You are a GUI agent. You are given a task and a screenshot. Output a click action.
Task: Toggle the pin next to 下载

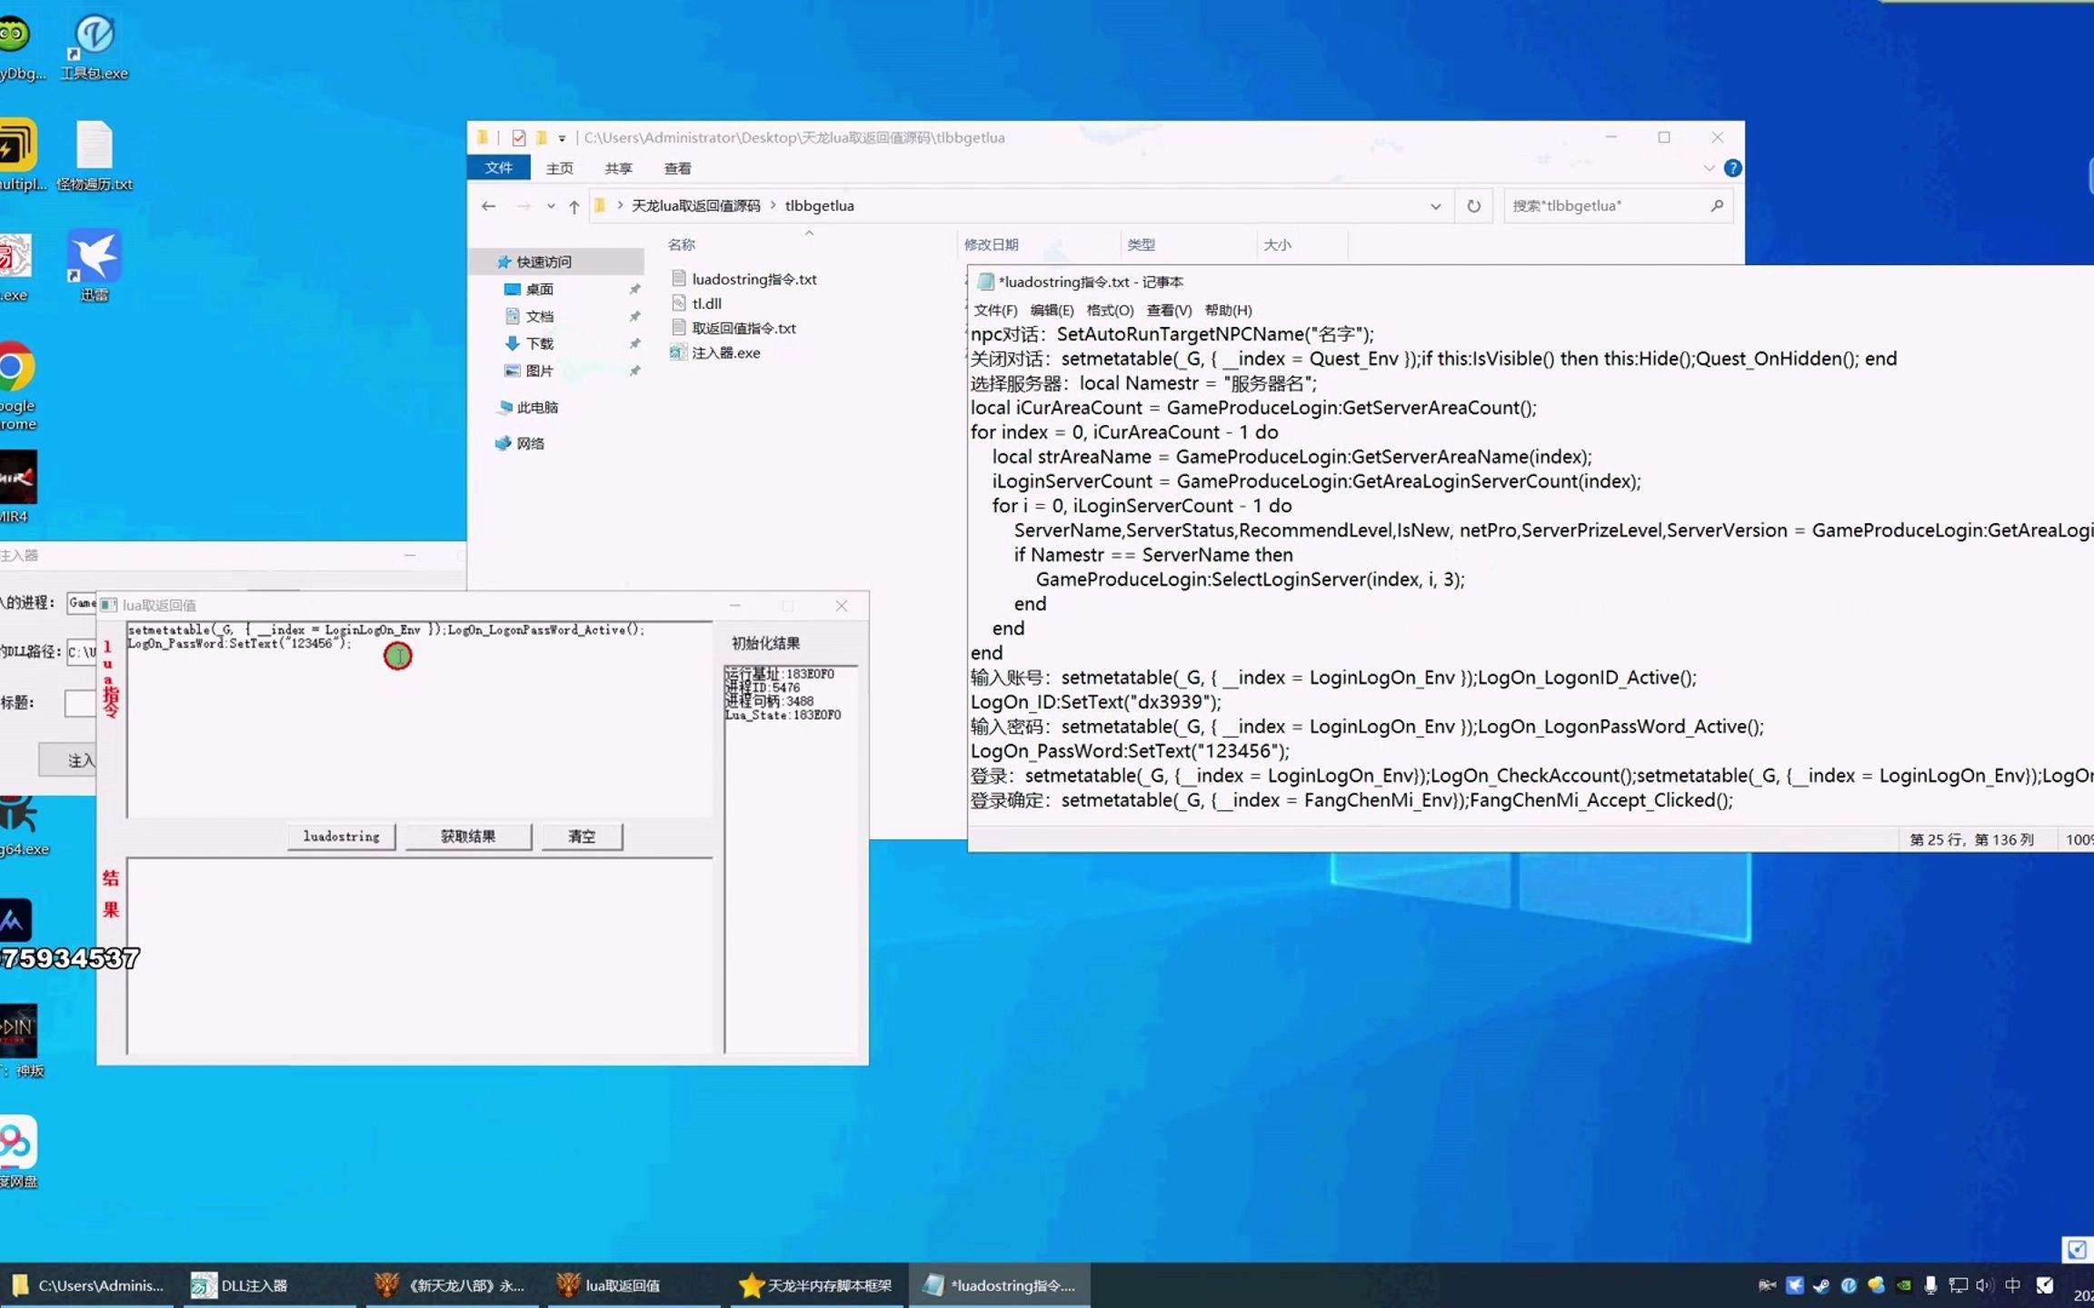[634, 343]
